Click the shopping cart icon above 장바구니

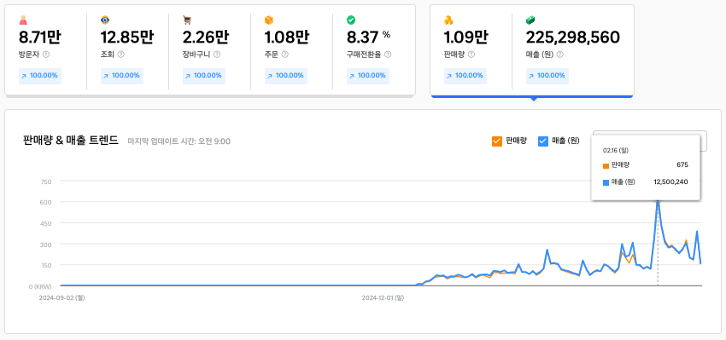point(187,20)
